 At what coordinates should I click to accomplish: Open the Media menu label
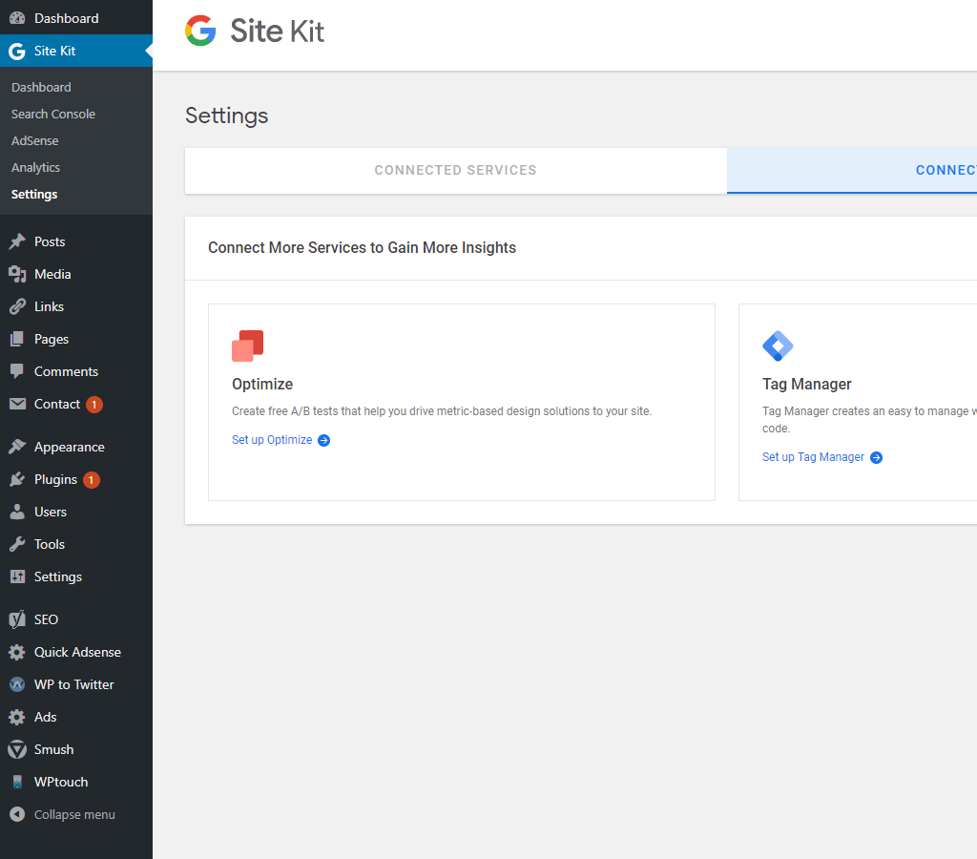[52, 274]
